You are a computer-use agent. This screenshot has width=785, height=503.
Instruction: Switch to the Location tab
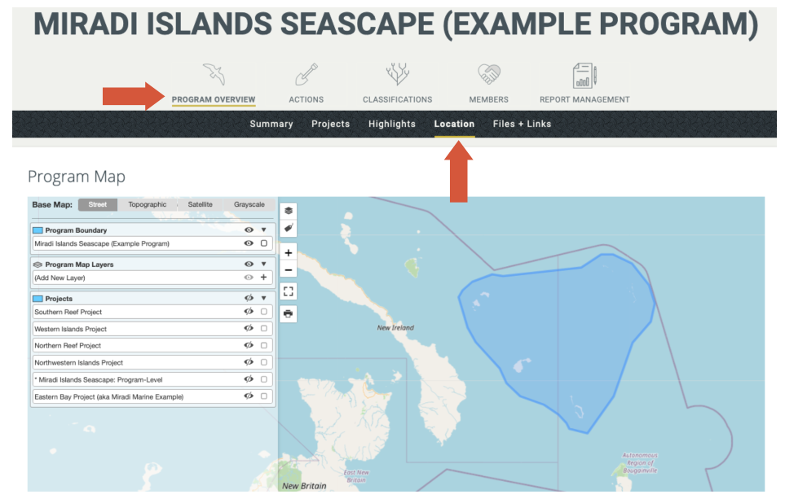tap(454, 124)
